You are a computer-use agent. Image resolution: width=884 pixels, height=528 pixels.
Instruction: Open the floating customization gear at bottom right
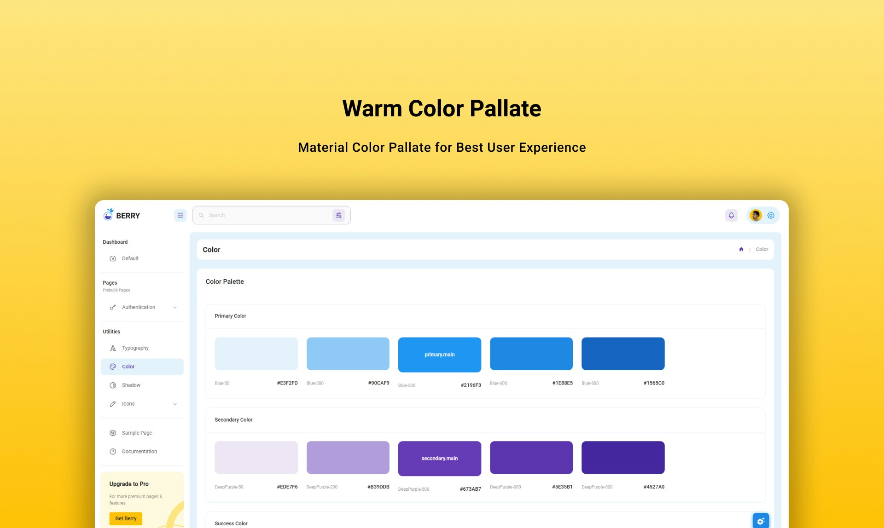761,520
